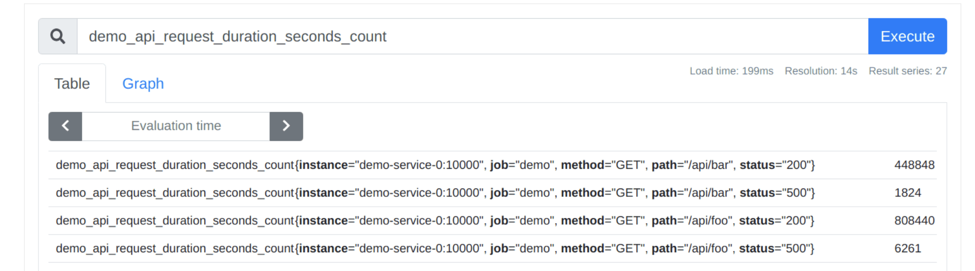Step evaluation time backward with left chevron
This screenshot has width=975, height=271.
pos(65,126)
